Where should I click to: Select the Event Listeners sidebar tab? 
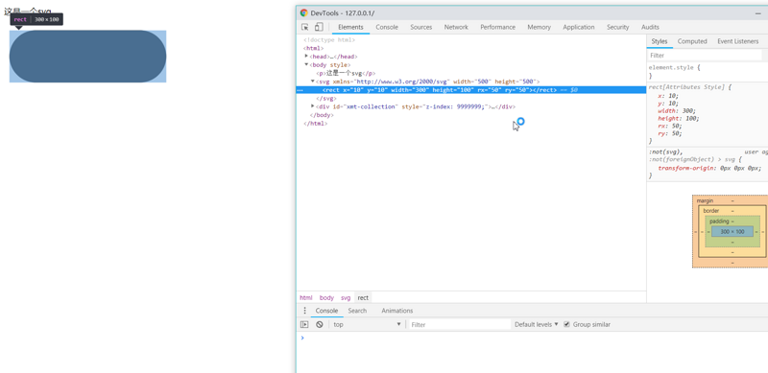pos(737,41)
